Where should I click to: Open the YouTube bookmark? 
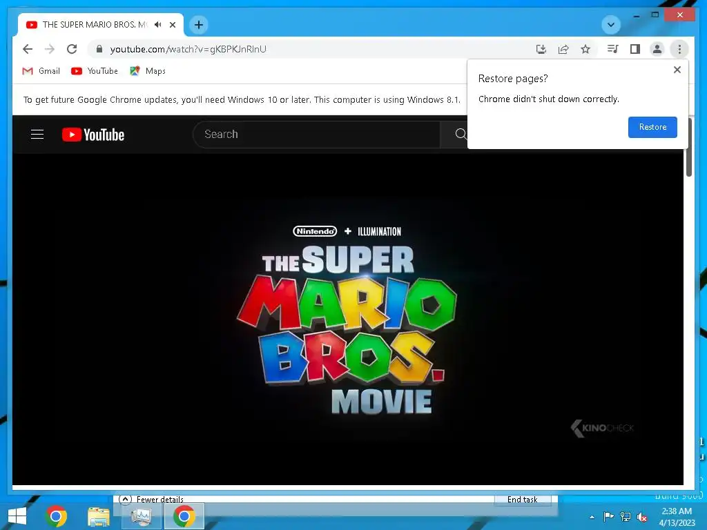point(95,71)
